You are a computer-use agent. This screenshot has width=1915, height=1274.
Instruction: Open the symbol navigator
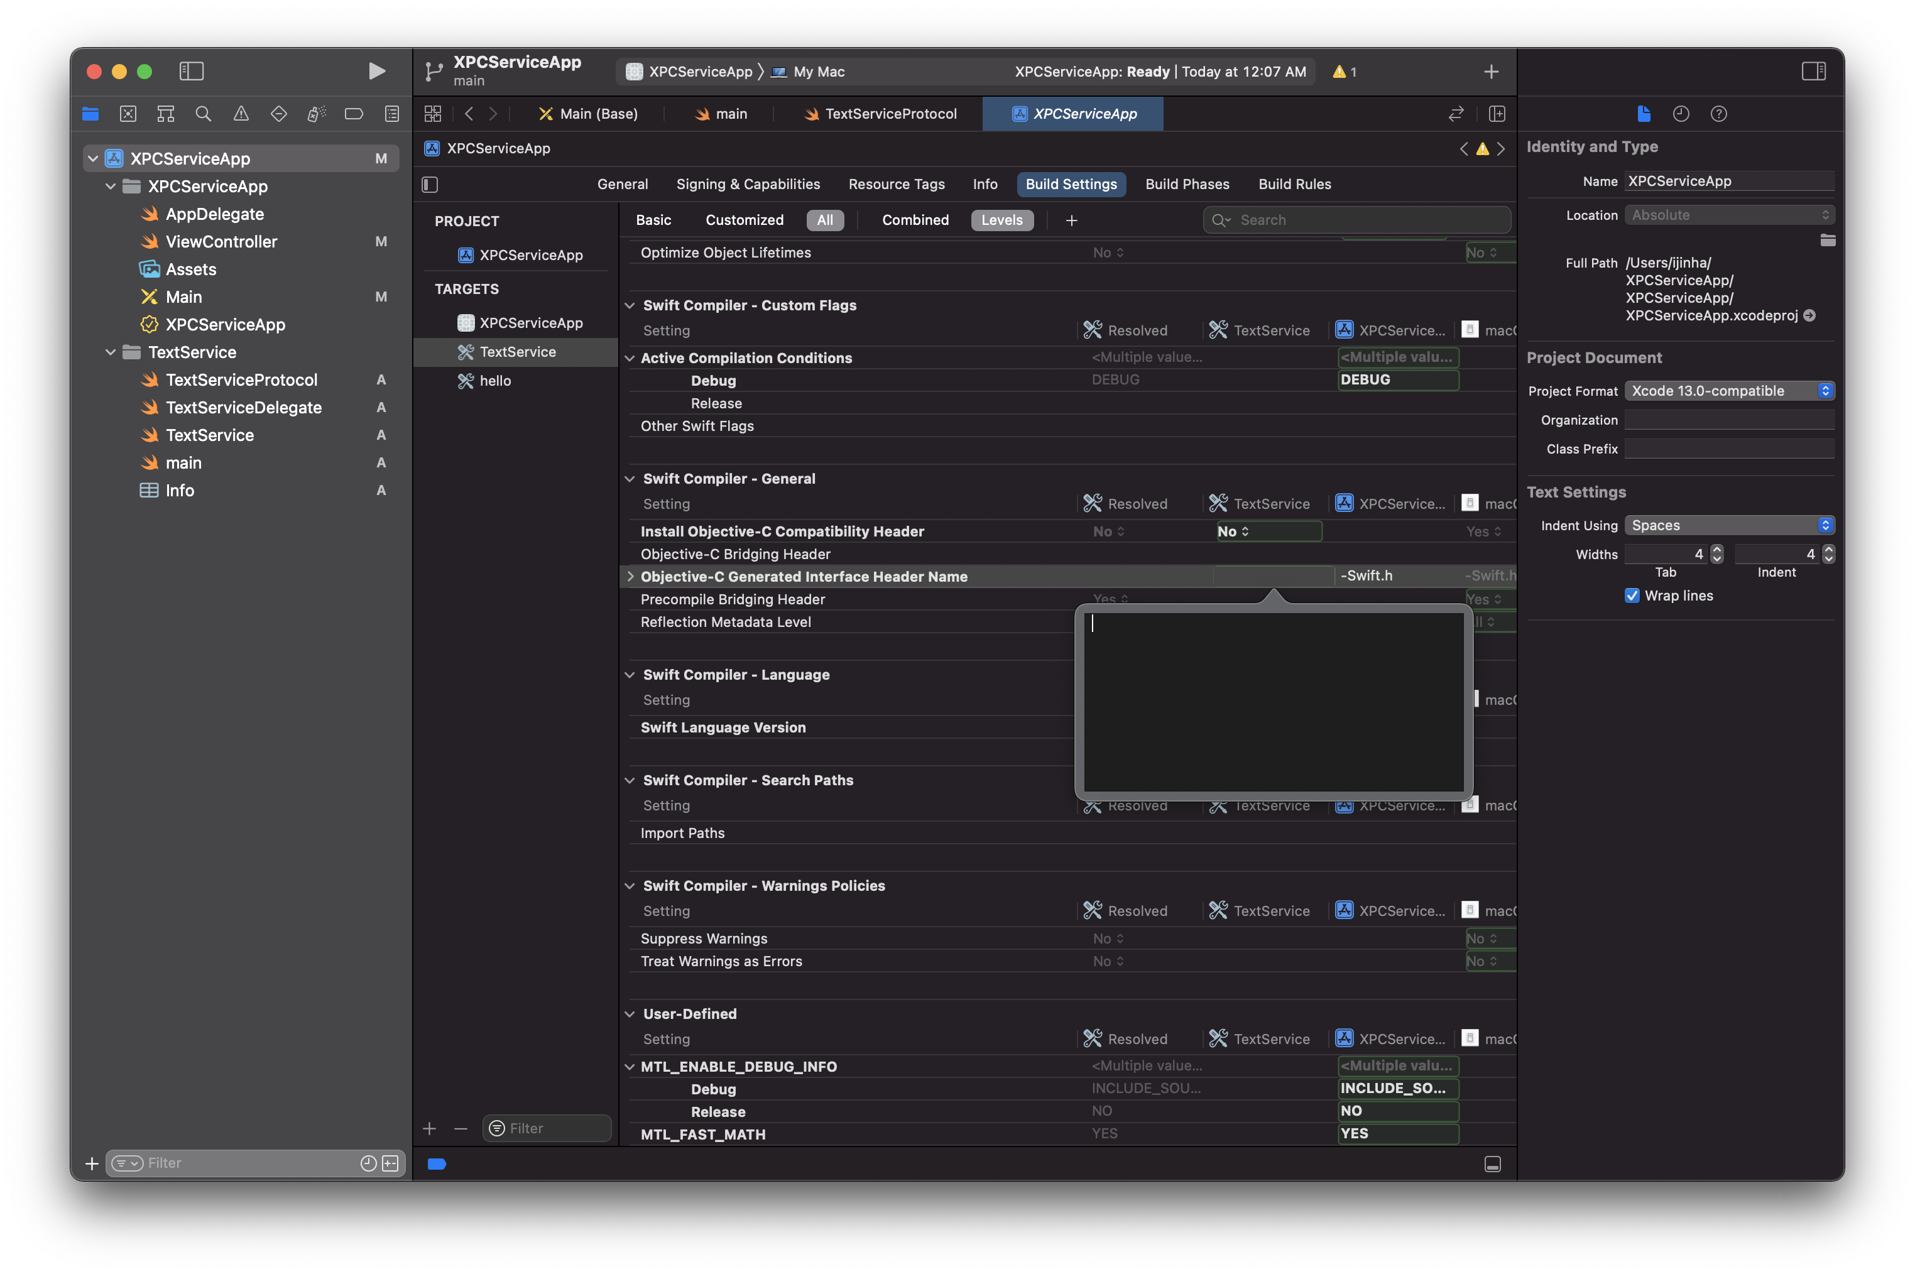tap(166, 114)
